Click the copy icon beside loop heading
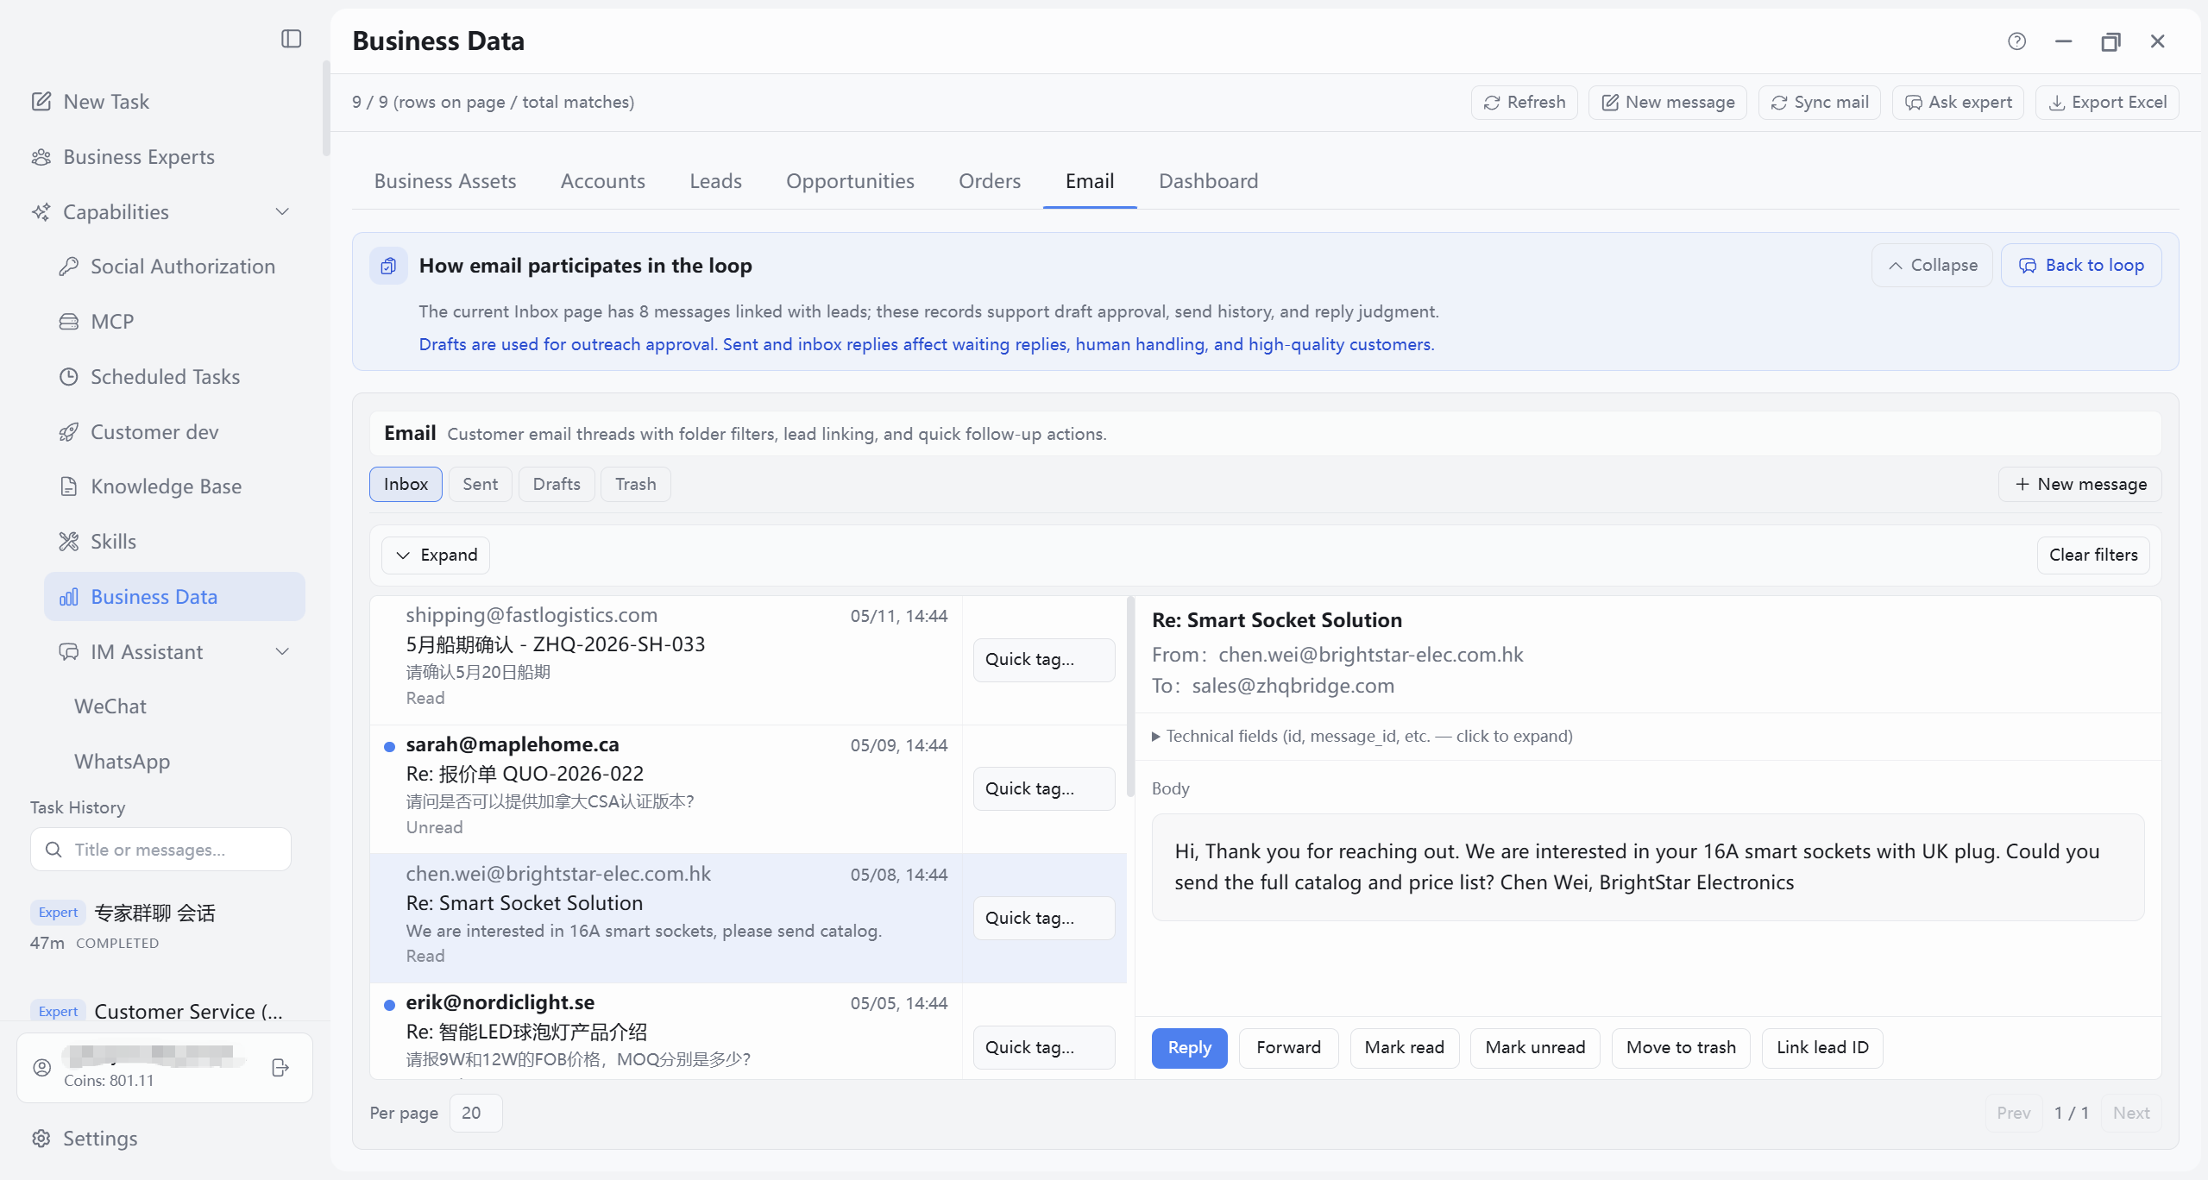 coord(388,266)
